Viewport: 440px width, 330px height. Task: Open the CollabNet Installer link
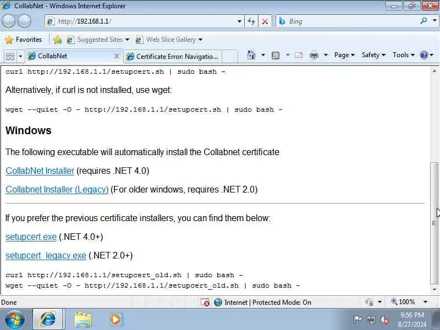[40, 170]
